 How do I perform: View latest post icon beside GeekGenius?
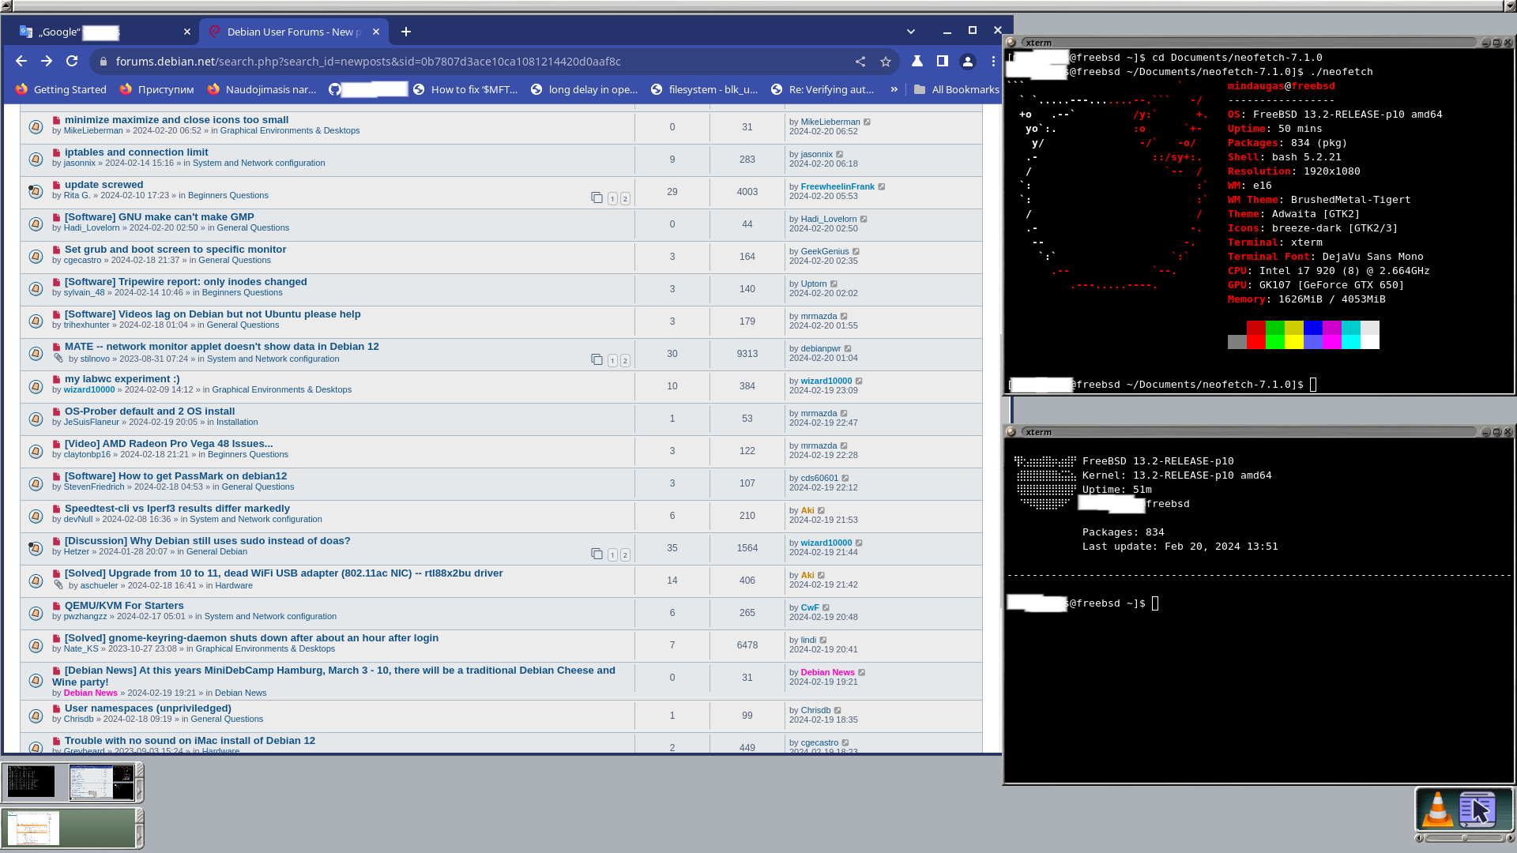tap(856, 252)
